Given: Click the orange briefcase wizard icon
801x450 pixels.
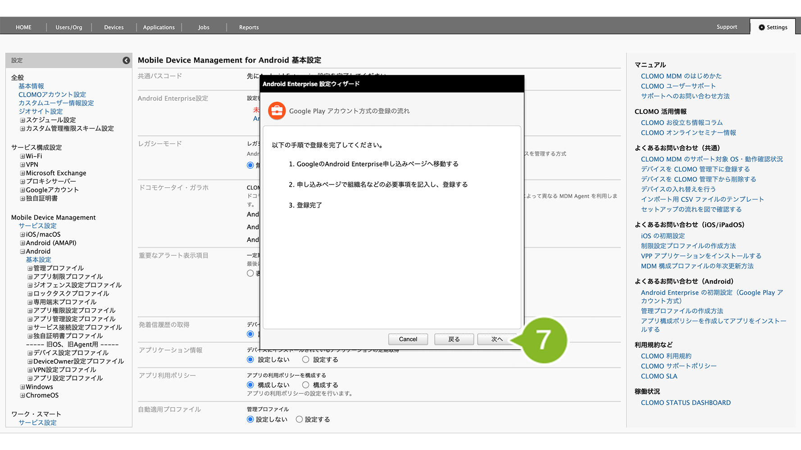Looking at the screenshot, I should [277, 111].
